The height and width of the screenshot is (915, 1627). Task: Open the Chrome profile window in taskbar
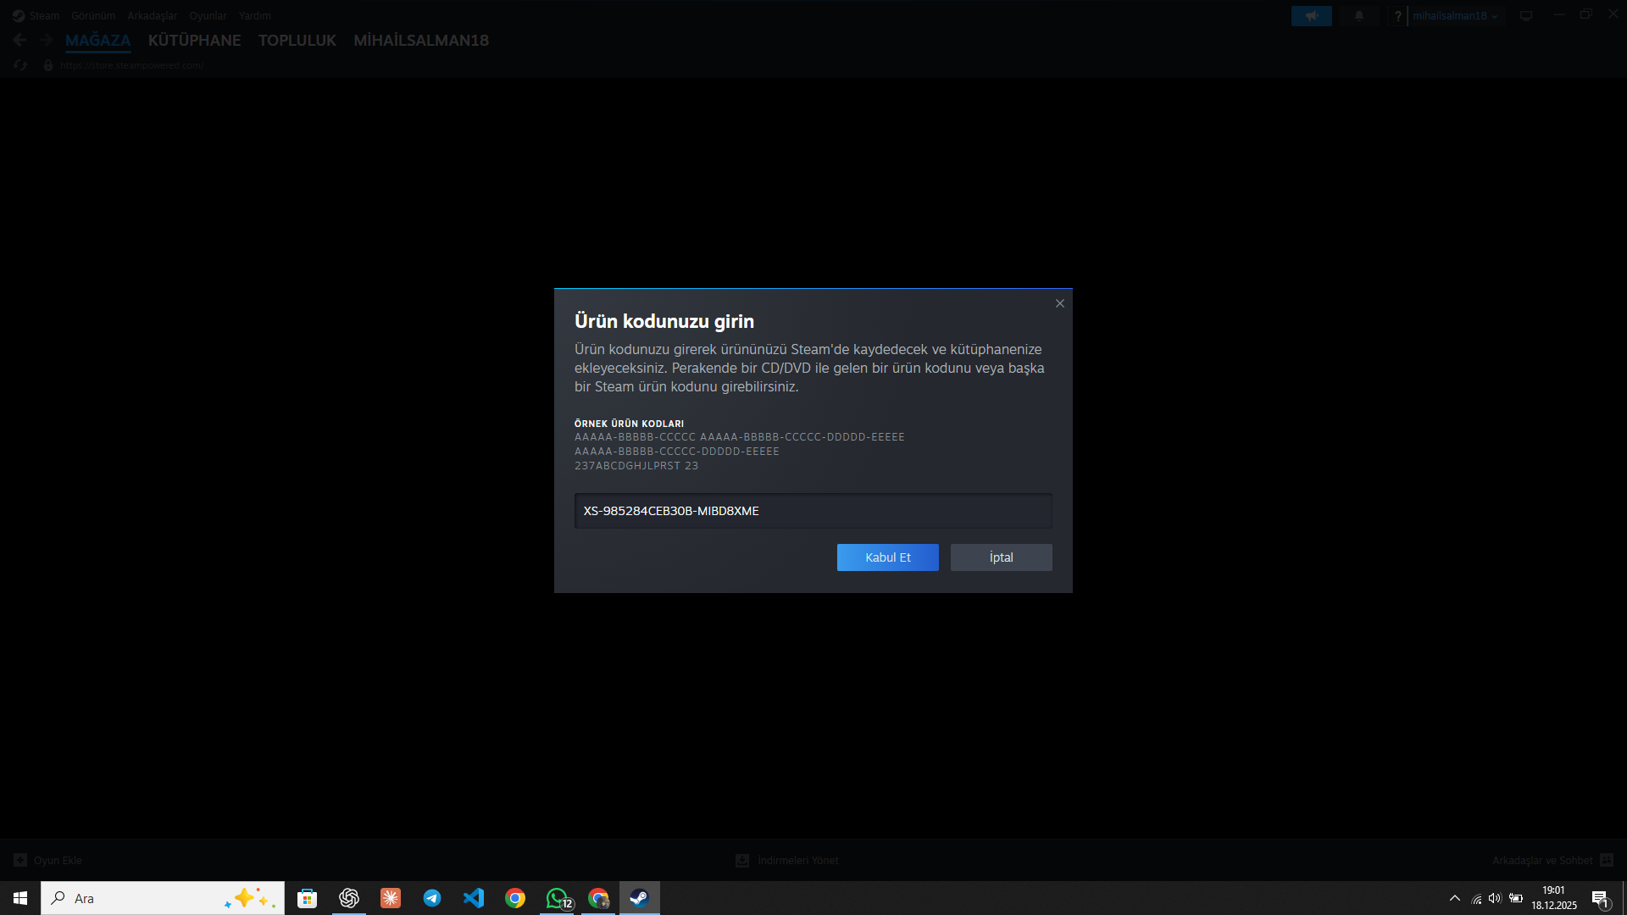point(598,898)
